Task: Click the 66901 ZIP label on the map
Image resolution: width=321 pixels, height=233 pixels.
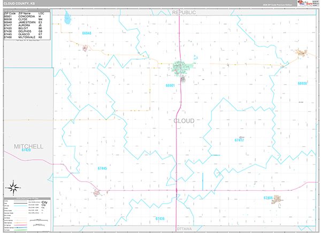Action: (x=170, y=86)
